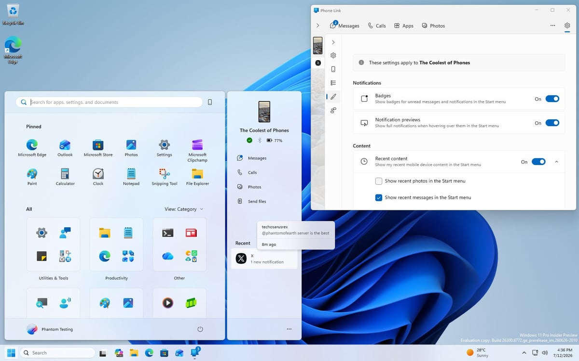Open Phone Link settings gear in top bar
The image size is (579, 361).
567,26
